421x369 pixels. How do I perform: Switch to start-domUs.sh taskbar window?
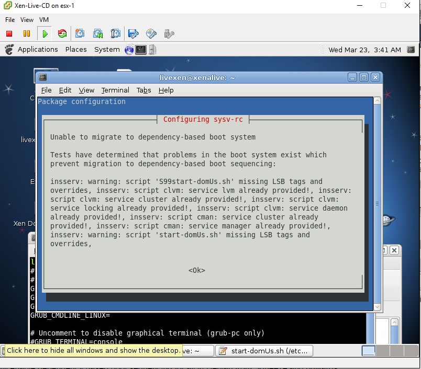pyautogui.click(x=264, y=351)
